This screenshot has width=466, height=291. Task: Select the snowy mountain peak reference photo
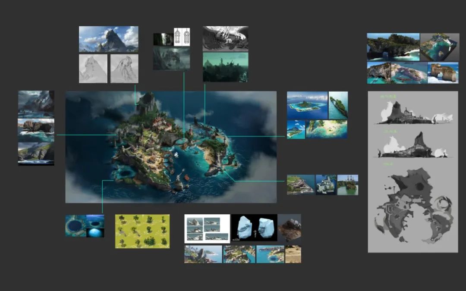click(108, 39)
